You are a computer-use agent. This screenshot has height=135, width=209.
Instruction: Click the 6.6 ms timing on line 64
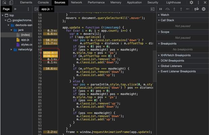(50, 34)
